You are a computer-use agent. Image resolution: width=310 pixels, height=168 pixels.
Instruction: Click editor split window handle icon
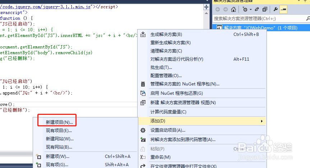click(x=207, y=7)
